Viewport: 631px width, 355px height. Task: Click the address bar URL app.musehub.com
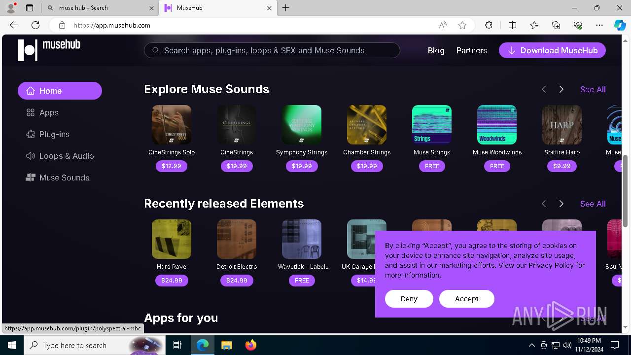click(112, 25)
